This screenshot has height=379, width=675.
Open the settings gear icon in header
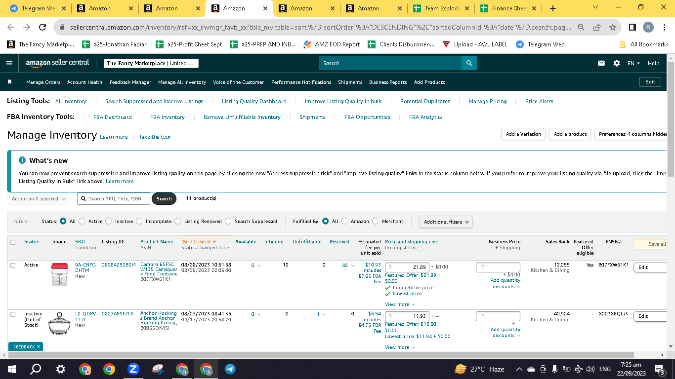(x=617, y=63)
